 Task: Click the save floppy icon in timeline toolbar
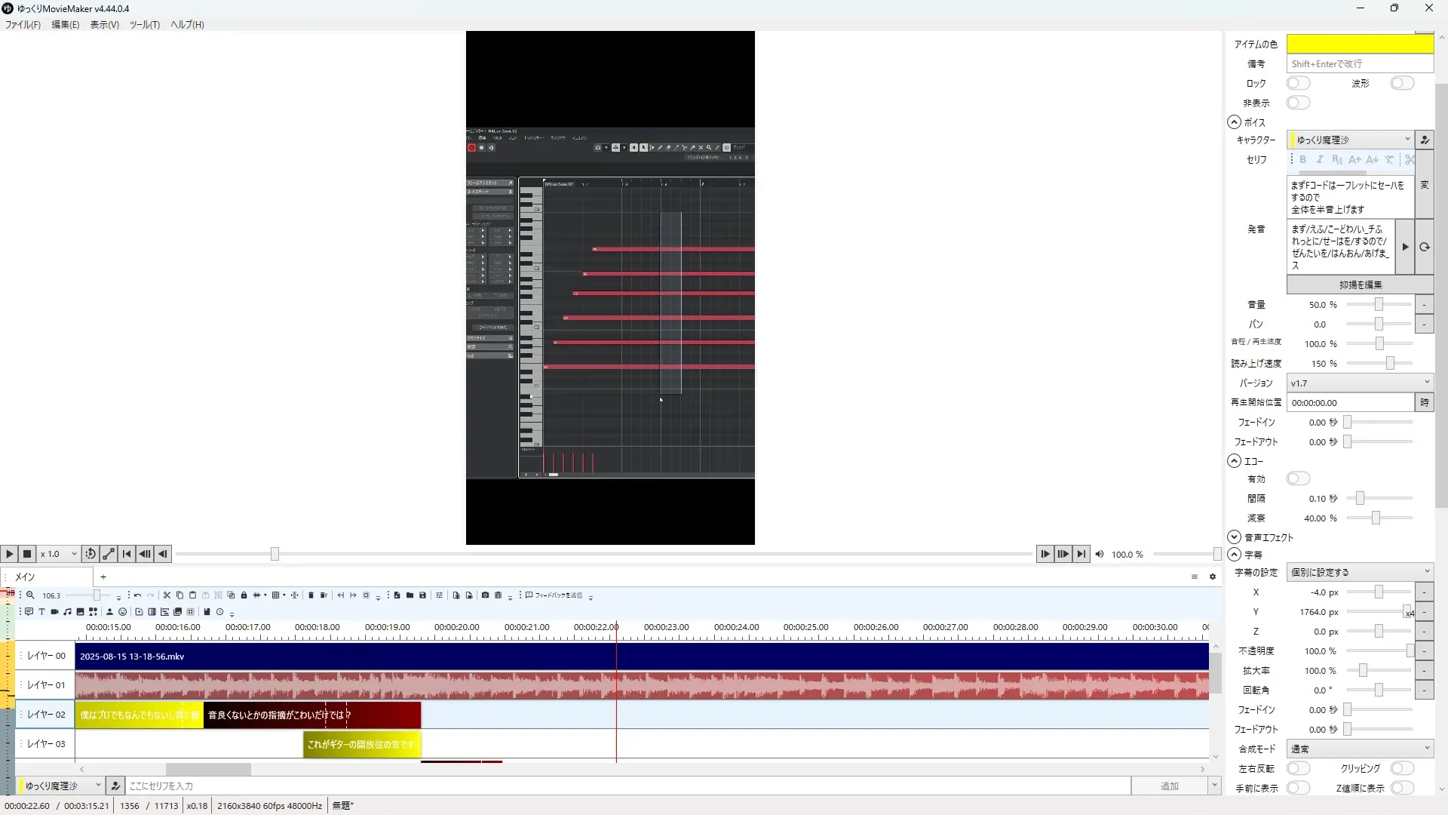422,595
